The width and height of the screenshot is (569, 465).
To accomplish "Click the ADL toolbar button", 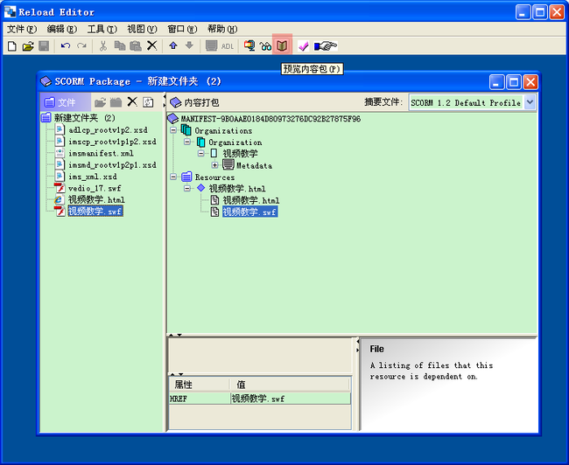I will (228, 46).
